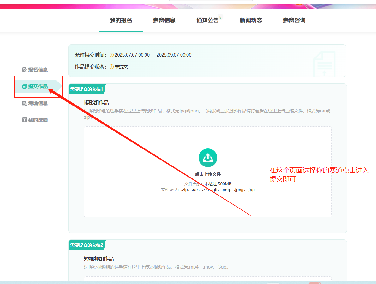
Task: Click info icon beside 作品提交状态
Action: [111, 67]
